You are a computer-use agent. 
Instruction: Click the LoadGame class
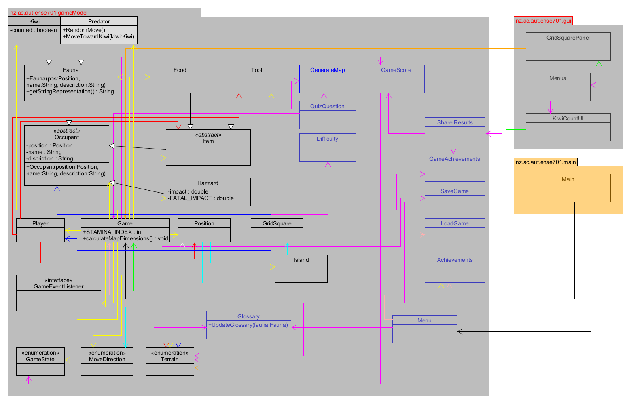pos(455,232)
